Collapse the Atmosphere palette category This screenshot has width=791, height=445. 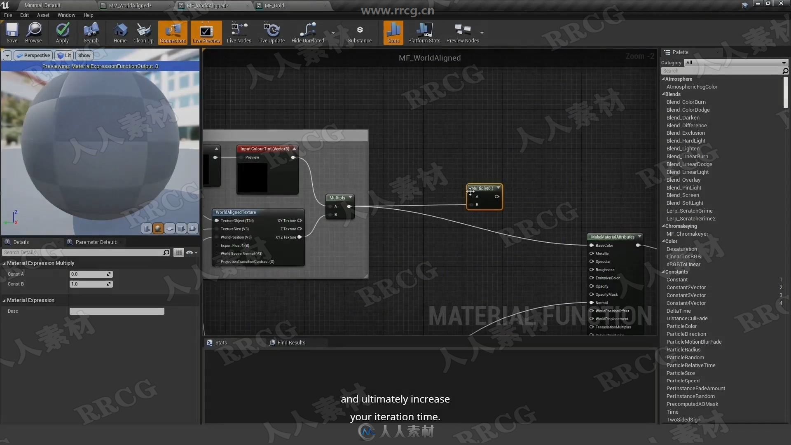[663, 79]
